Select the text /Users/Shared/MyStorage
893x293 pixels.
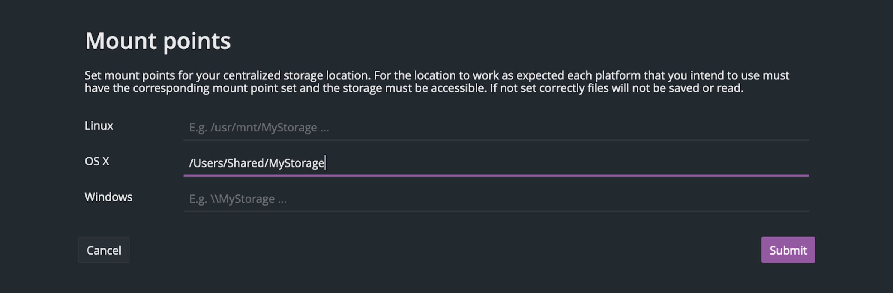[x=256, y=163]
